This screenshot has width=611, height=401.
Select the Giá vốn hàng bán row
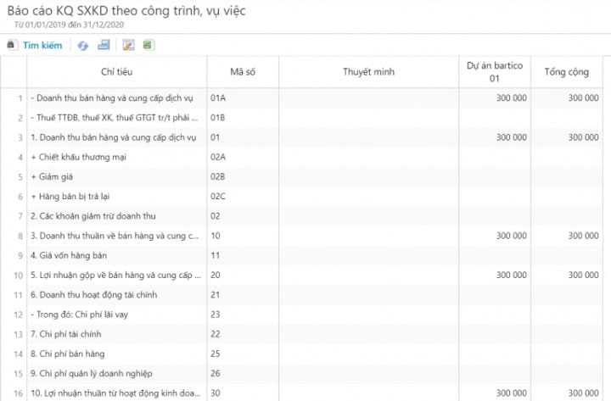click(x=301, y=255)
